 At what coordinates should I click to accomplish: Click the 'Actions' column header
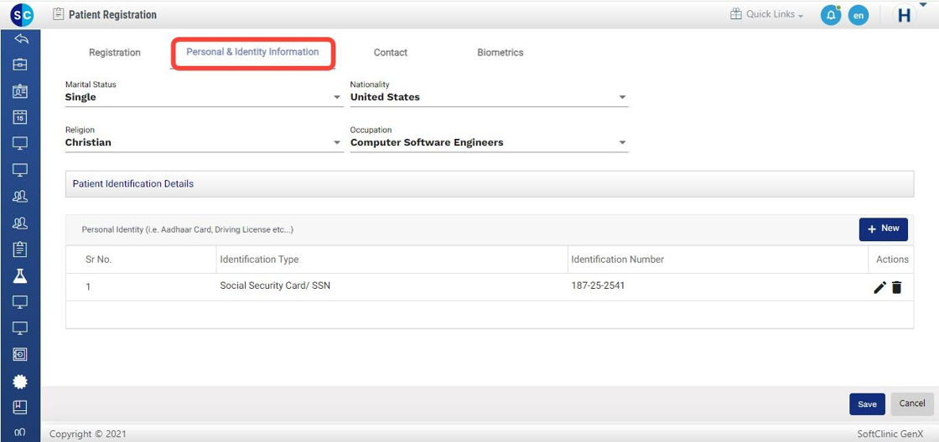(892, 260)
